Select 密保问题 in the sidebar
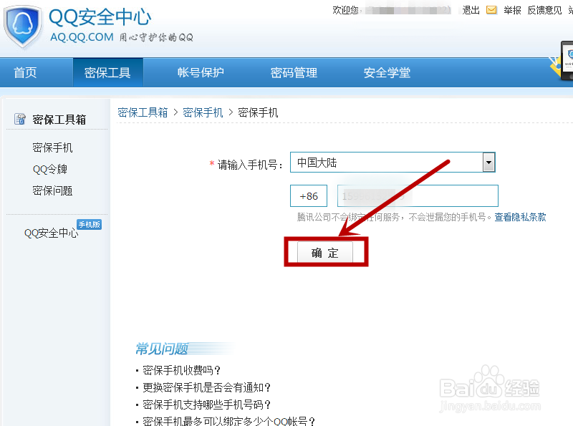This screenshot has height=426, width=573. (x=52, y=190)
